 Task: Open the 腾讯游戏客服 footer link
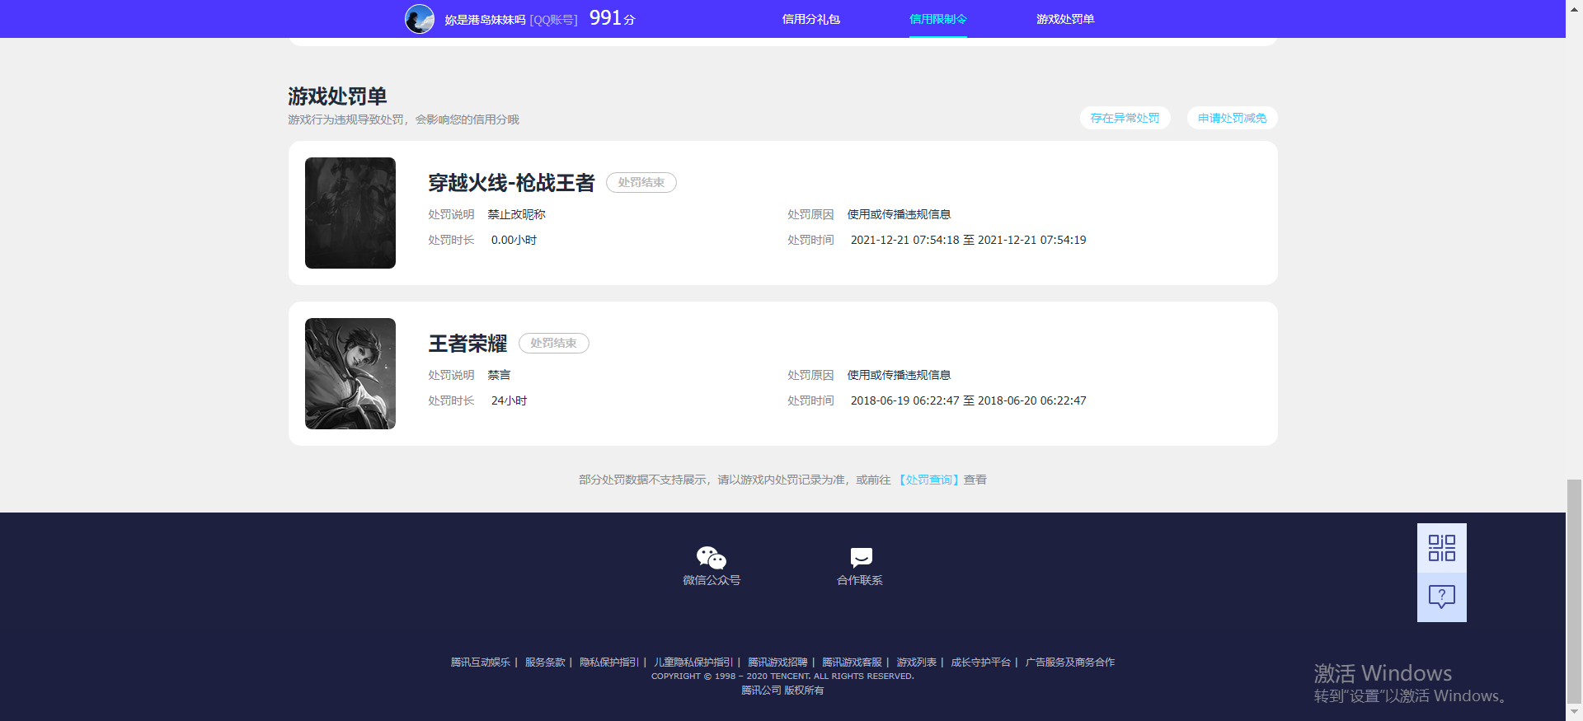(852, 662)
